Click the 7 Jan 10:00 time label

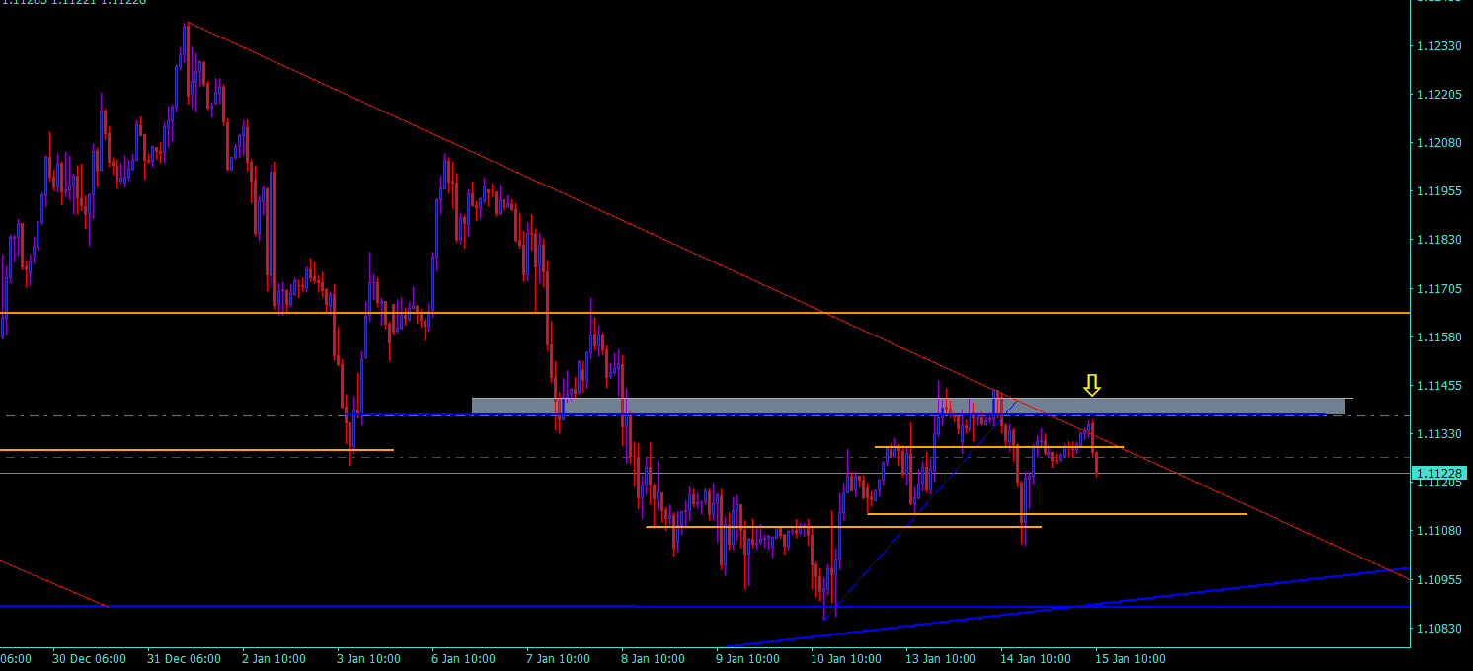point(557,658)
